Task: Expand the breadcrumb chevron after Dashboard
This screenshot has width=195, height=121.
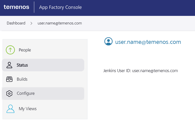Action: [x=31, y=23]
